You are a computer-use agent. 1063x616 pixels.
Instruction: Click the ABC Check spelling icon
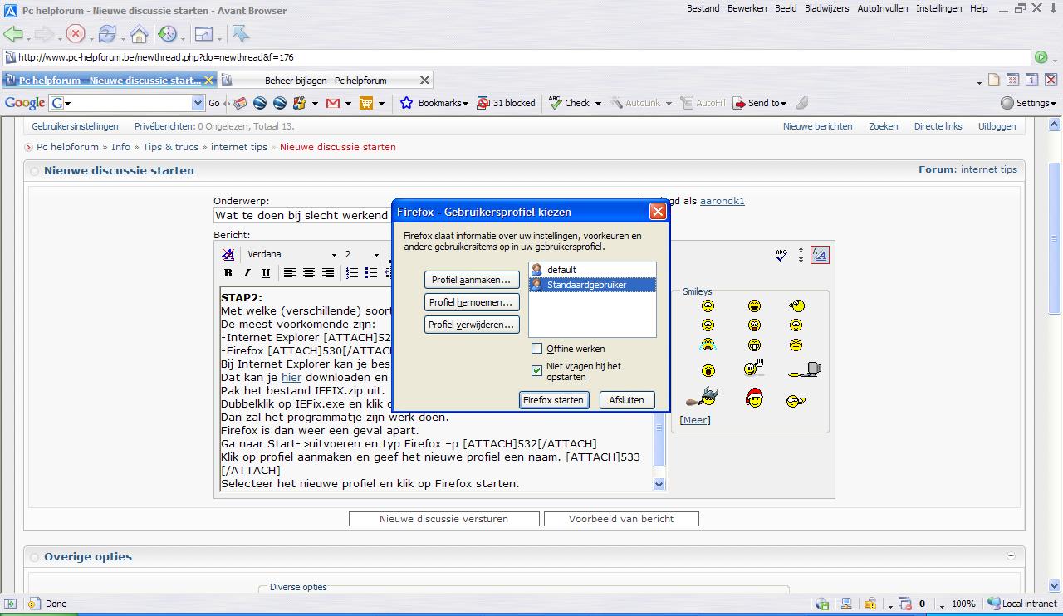tap(555, 103)
